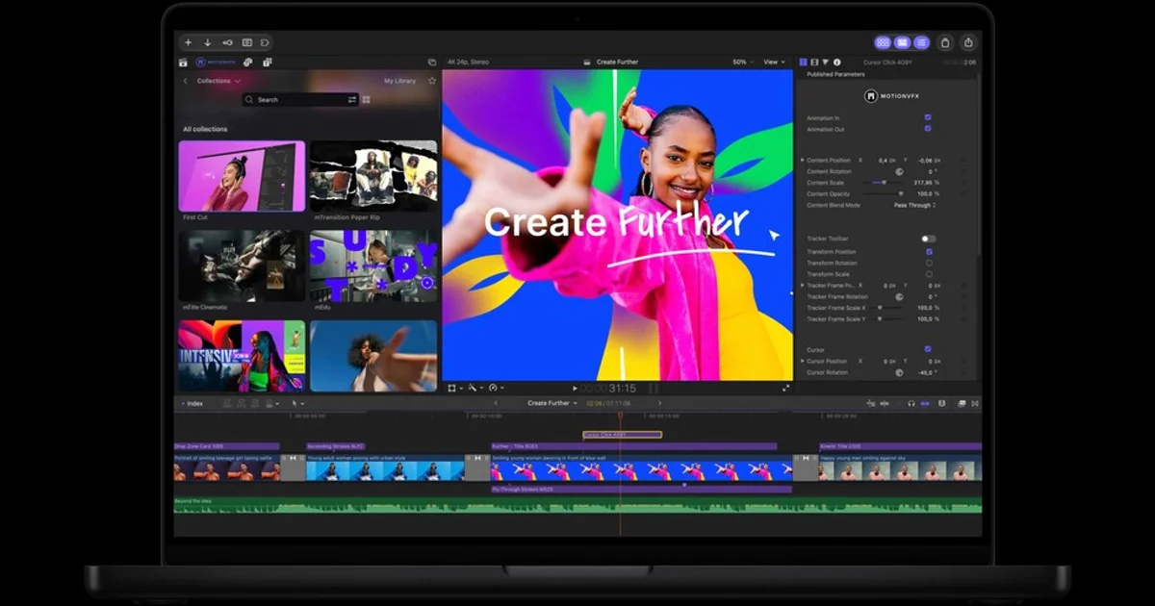This screenshot has height=606, width=1155.
Task: Open the Libraries sidebar clapperboard icon
Action: (183, 62)
